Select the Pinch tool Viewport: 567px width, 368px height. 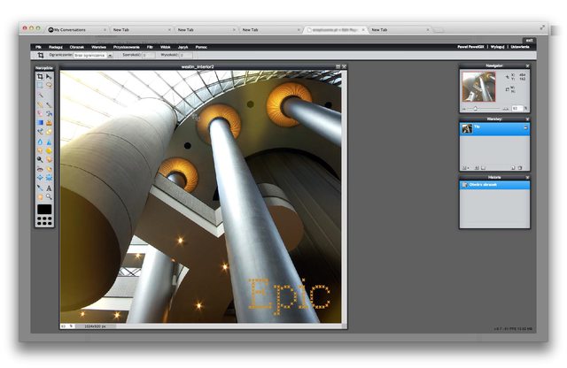pos(49,178)
